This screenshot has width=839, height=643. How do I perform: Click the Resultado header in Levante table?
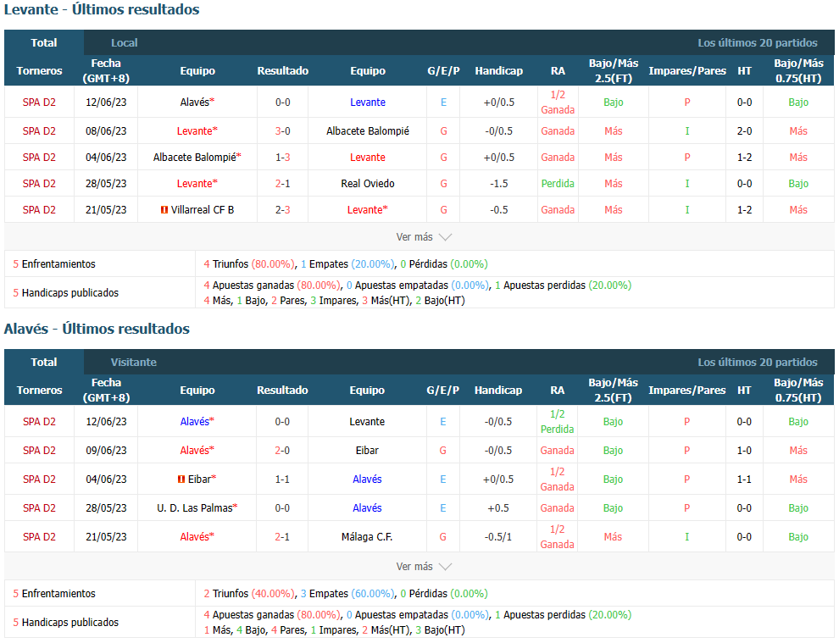coord(282,70)
